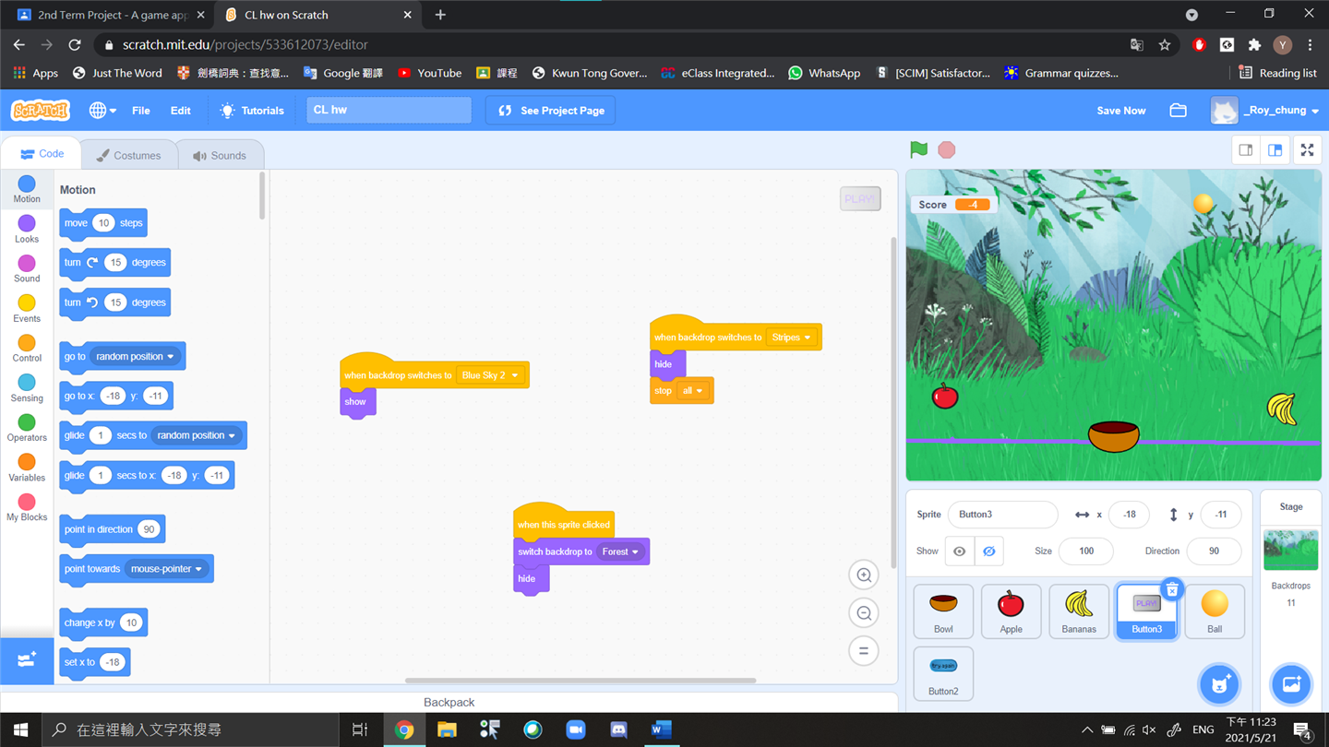Click the See Project Page button
The height and width of the screenshot is (747, 1329).
(x=551, y=111)
